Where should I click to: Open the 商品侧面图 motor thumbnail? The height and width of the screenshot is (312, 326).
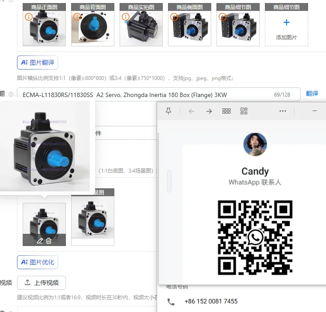[x=189, y=25]
